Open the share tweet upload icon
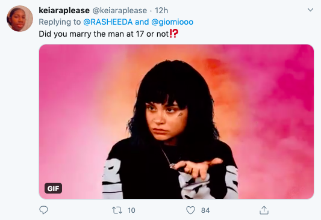Viewport: 321px width, 220px height. (264, 210)
